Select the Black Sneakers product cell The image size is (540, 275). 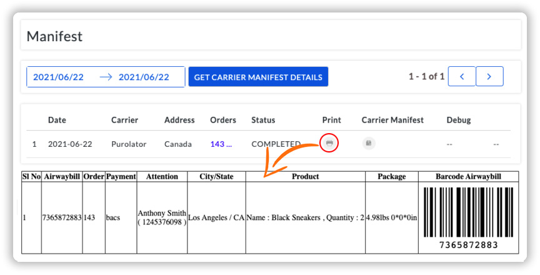click(x=306, y=217)
